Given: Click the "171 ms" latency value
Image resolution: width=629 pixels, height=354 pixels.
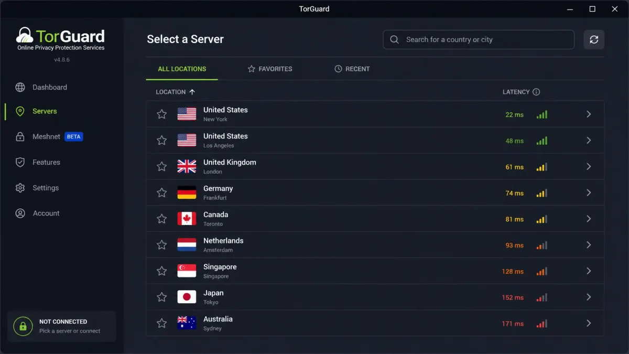Looking at the screenshot, I should pos(513,324).
